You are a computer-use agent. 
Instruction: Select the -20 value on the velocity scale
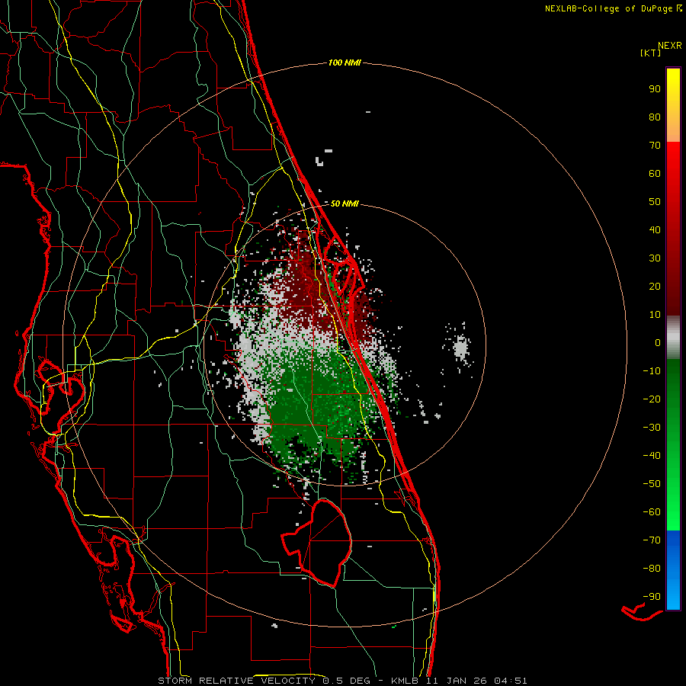pos(652,399)
